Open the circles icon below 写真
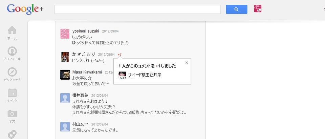Image resolution: width=325 pixels, height=139 pixels. tap(12, 134)
